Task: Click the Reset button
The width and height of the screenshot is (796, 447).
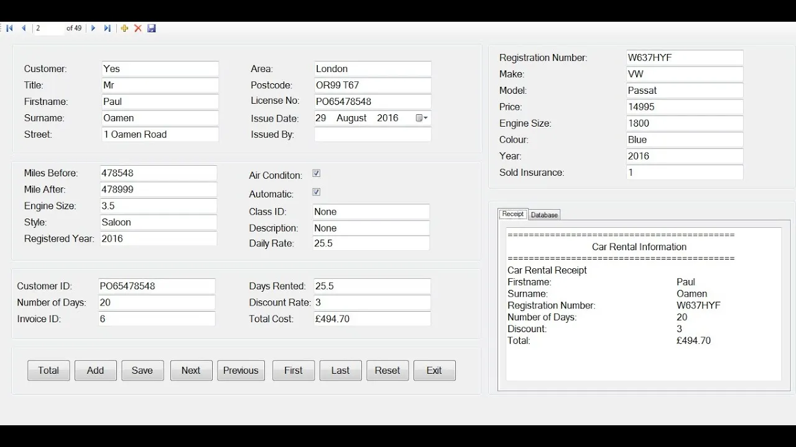Action: 387,371
